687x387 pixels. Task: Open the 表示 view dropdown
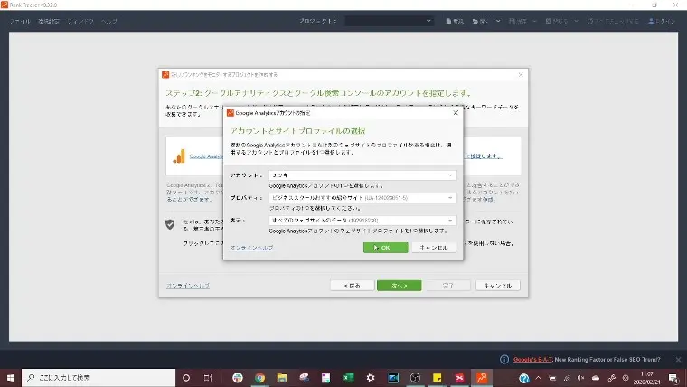(362, 220)
